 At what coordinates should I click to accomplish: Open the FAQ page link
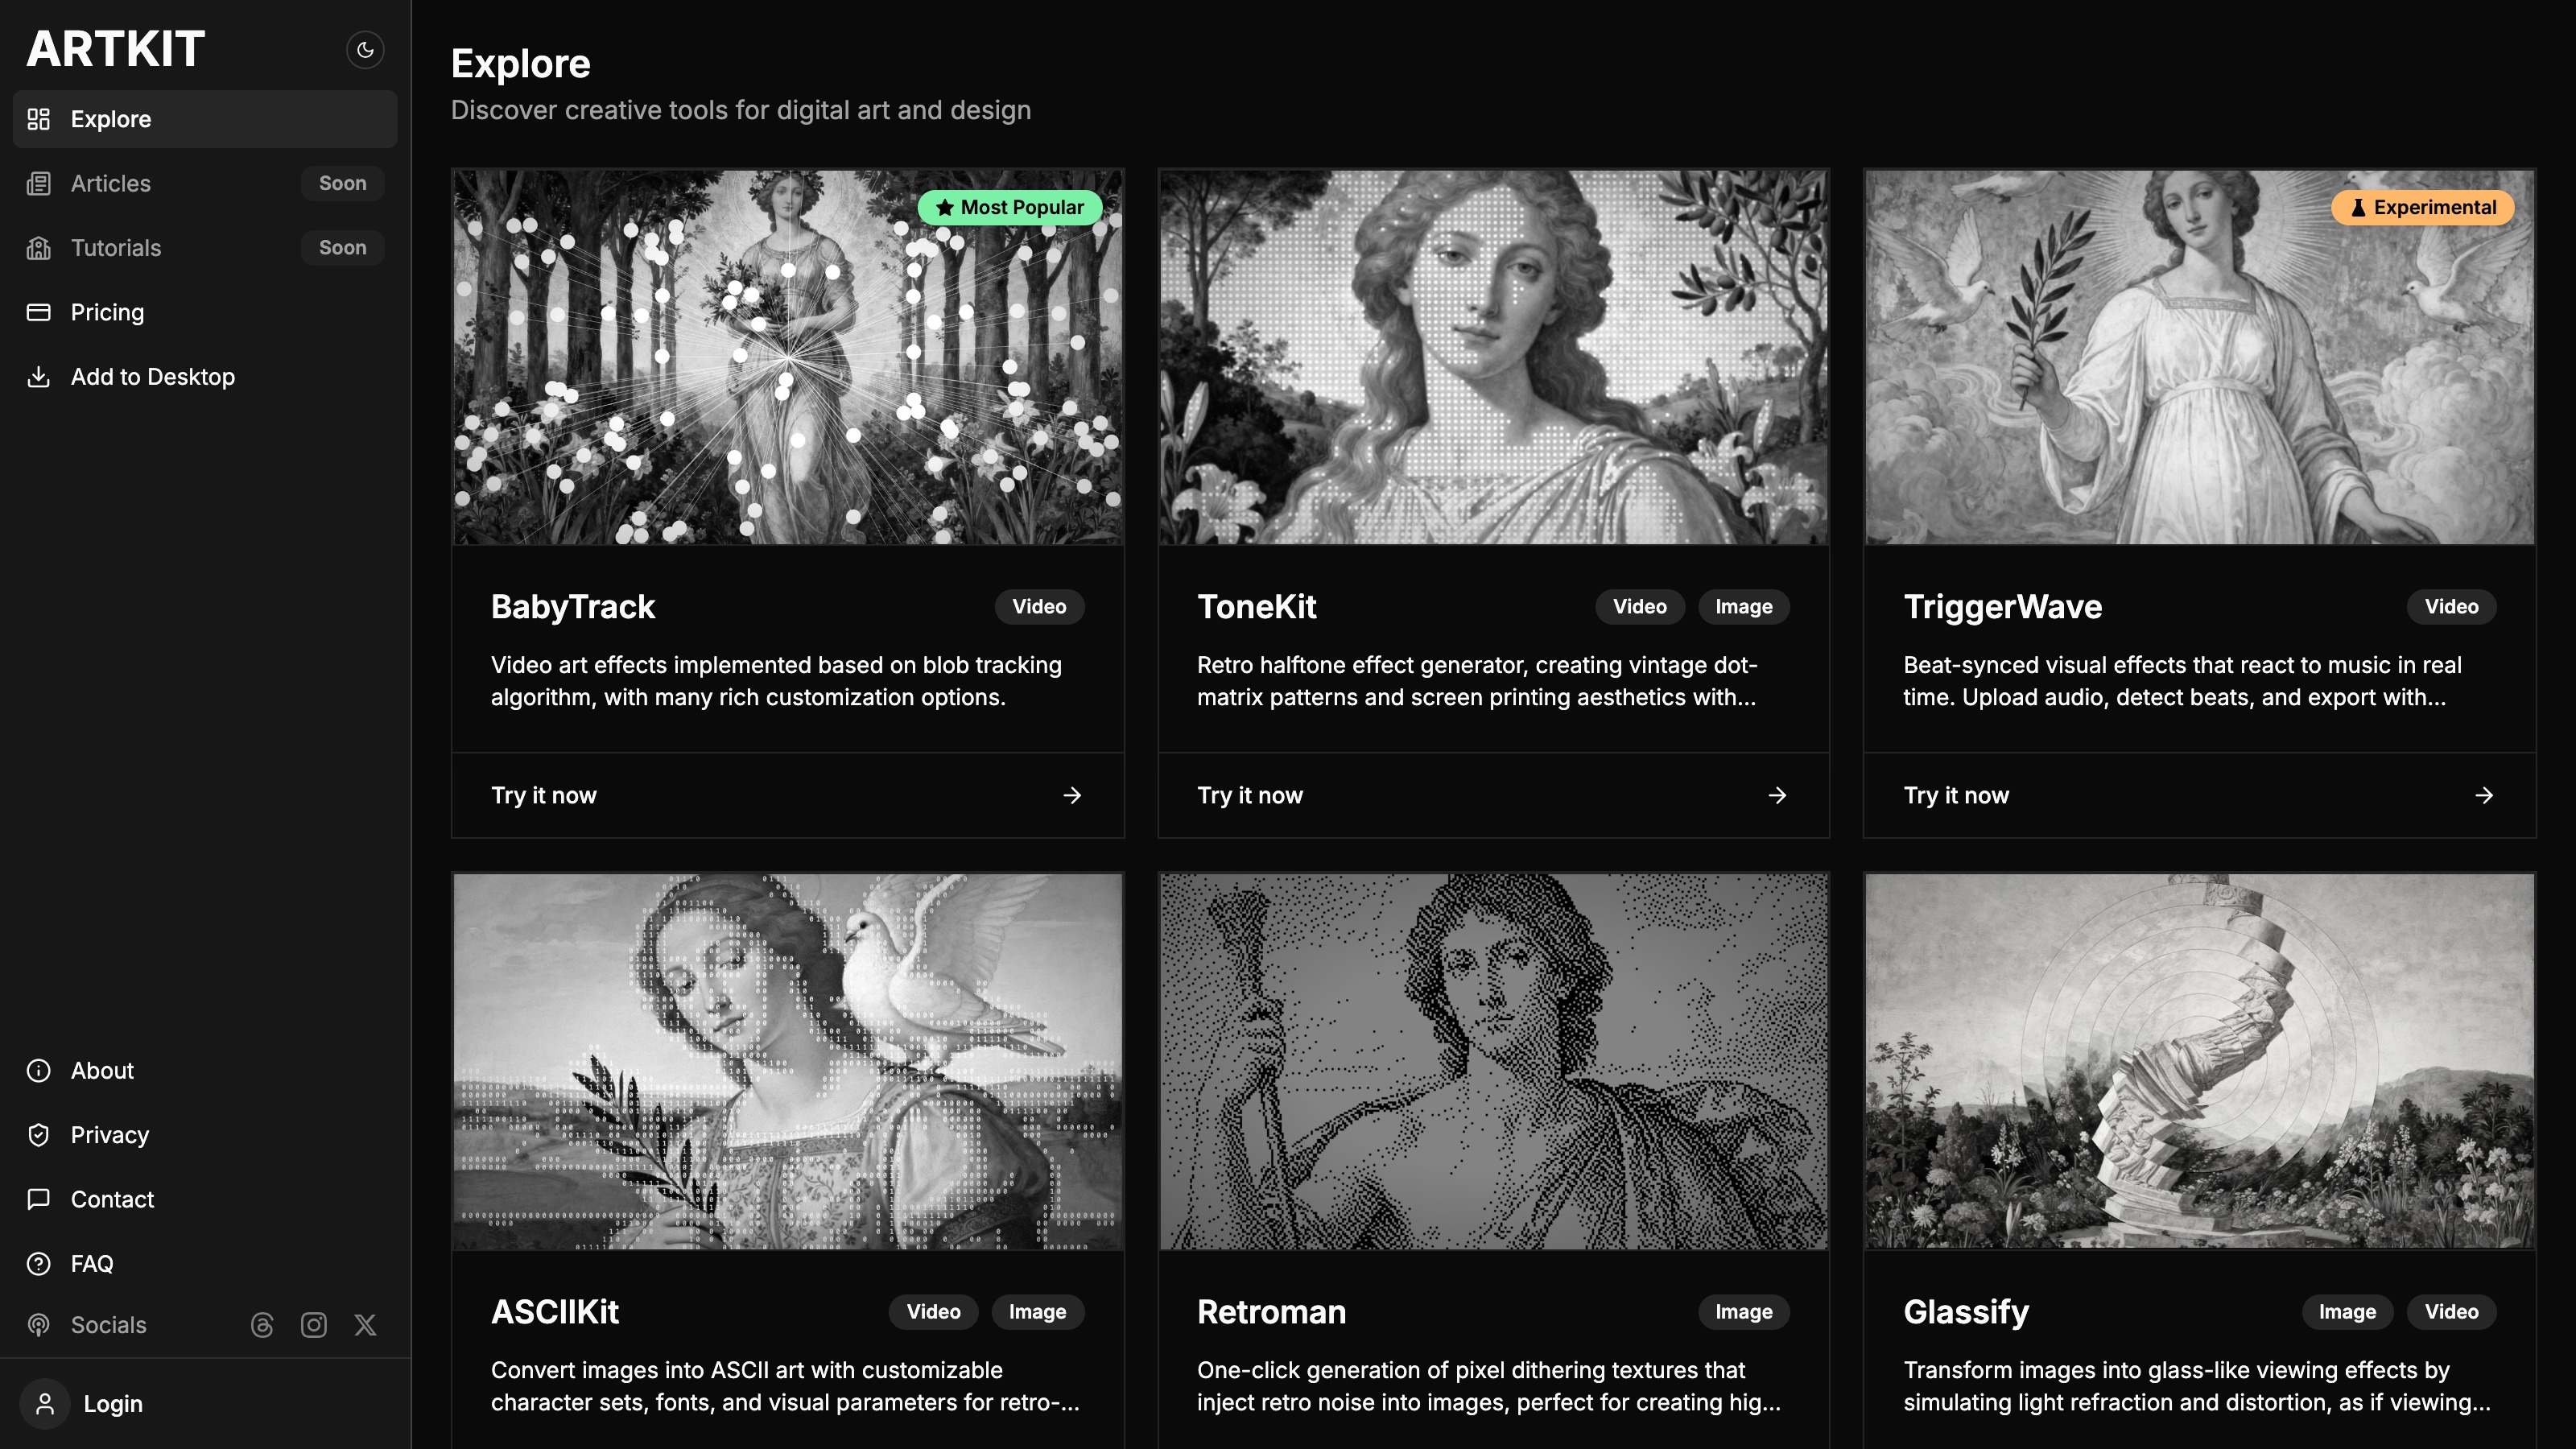[x=205, y=1264]
